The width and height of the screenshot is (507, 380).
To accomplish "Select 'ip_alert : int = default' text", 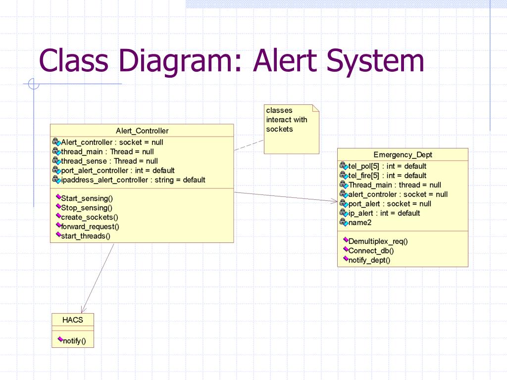I will pos(384,213).
